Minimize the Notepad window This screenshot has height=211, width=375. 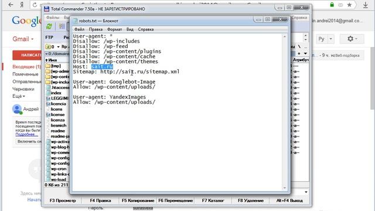pos(258,20)
